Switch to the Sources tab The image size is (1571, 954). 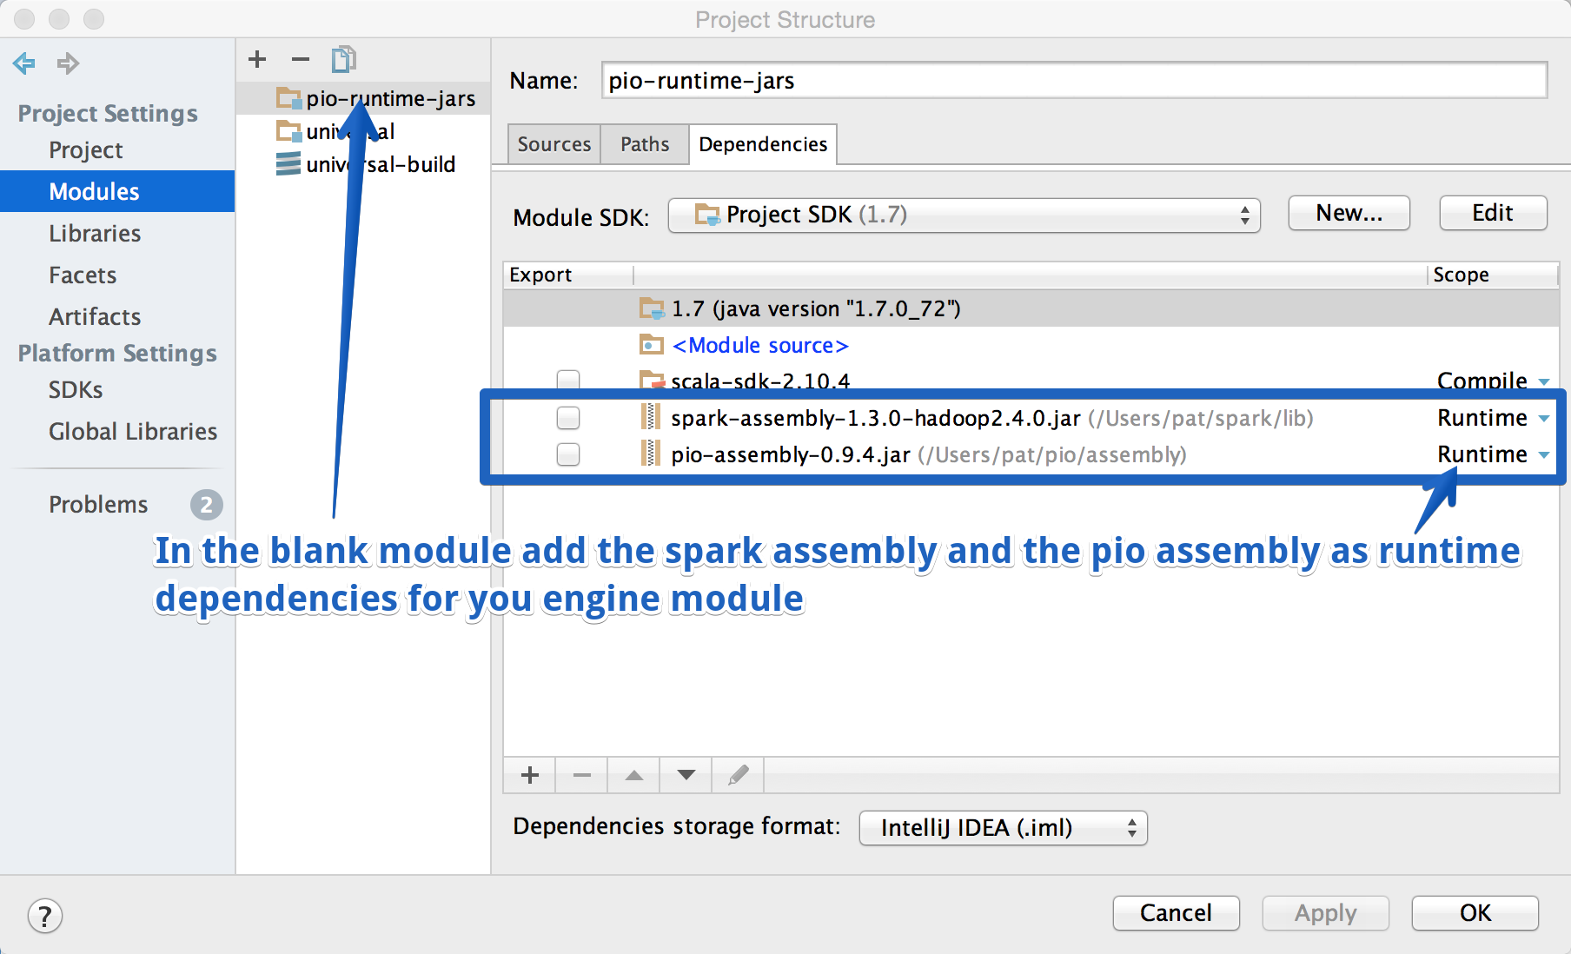[x=553, y=144]
